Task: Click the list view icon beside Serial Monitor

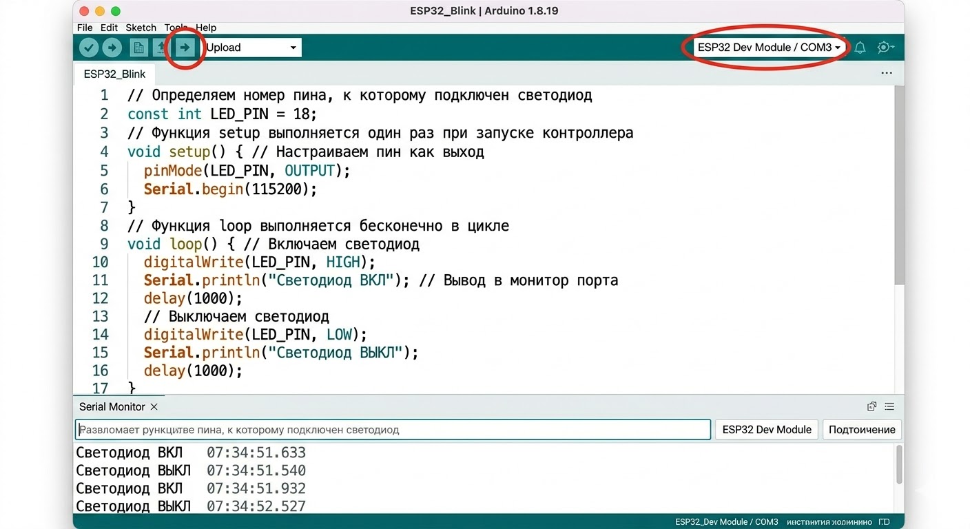Action: 889,406
